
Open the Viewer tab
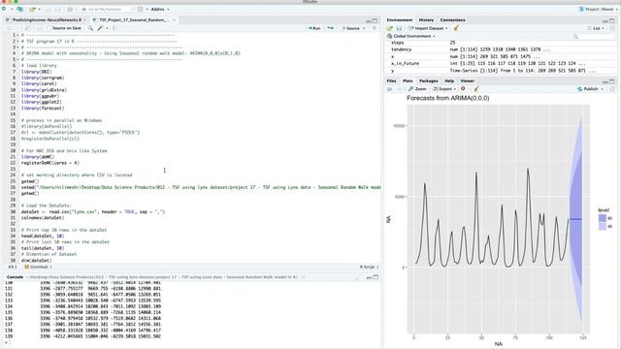click(468, 80)
